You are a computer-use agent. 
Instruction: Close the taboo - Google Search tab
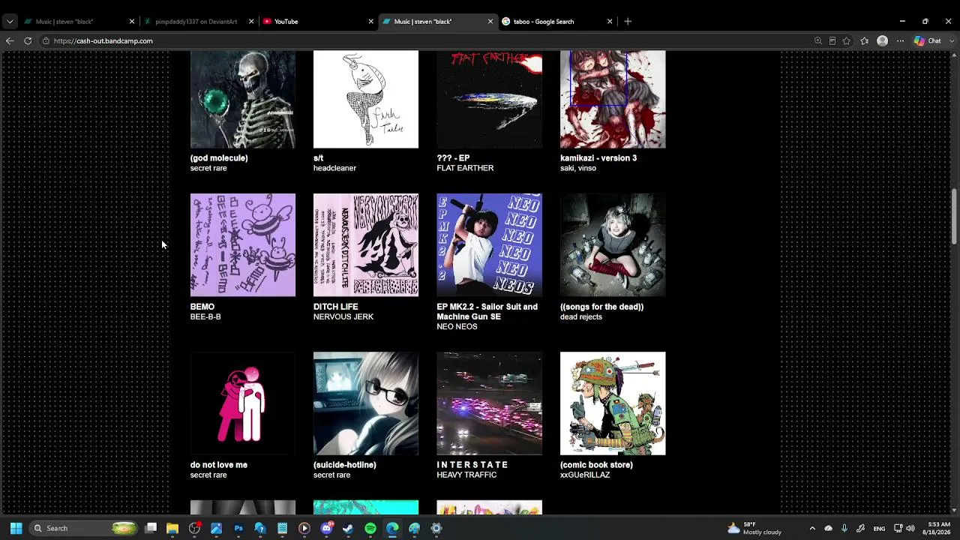(610, 21)
